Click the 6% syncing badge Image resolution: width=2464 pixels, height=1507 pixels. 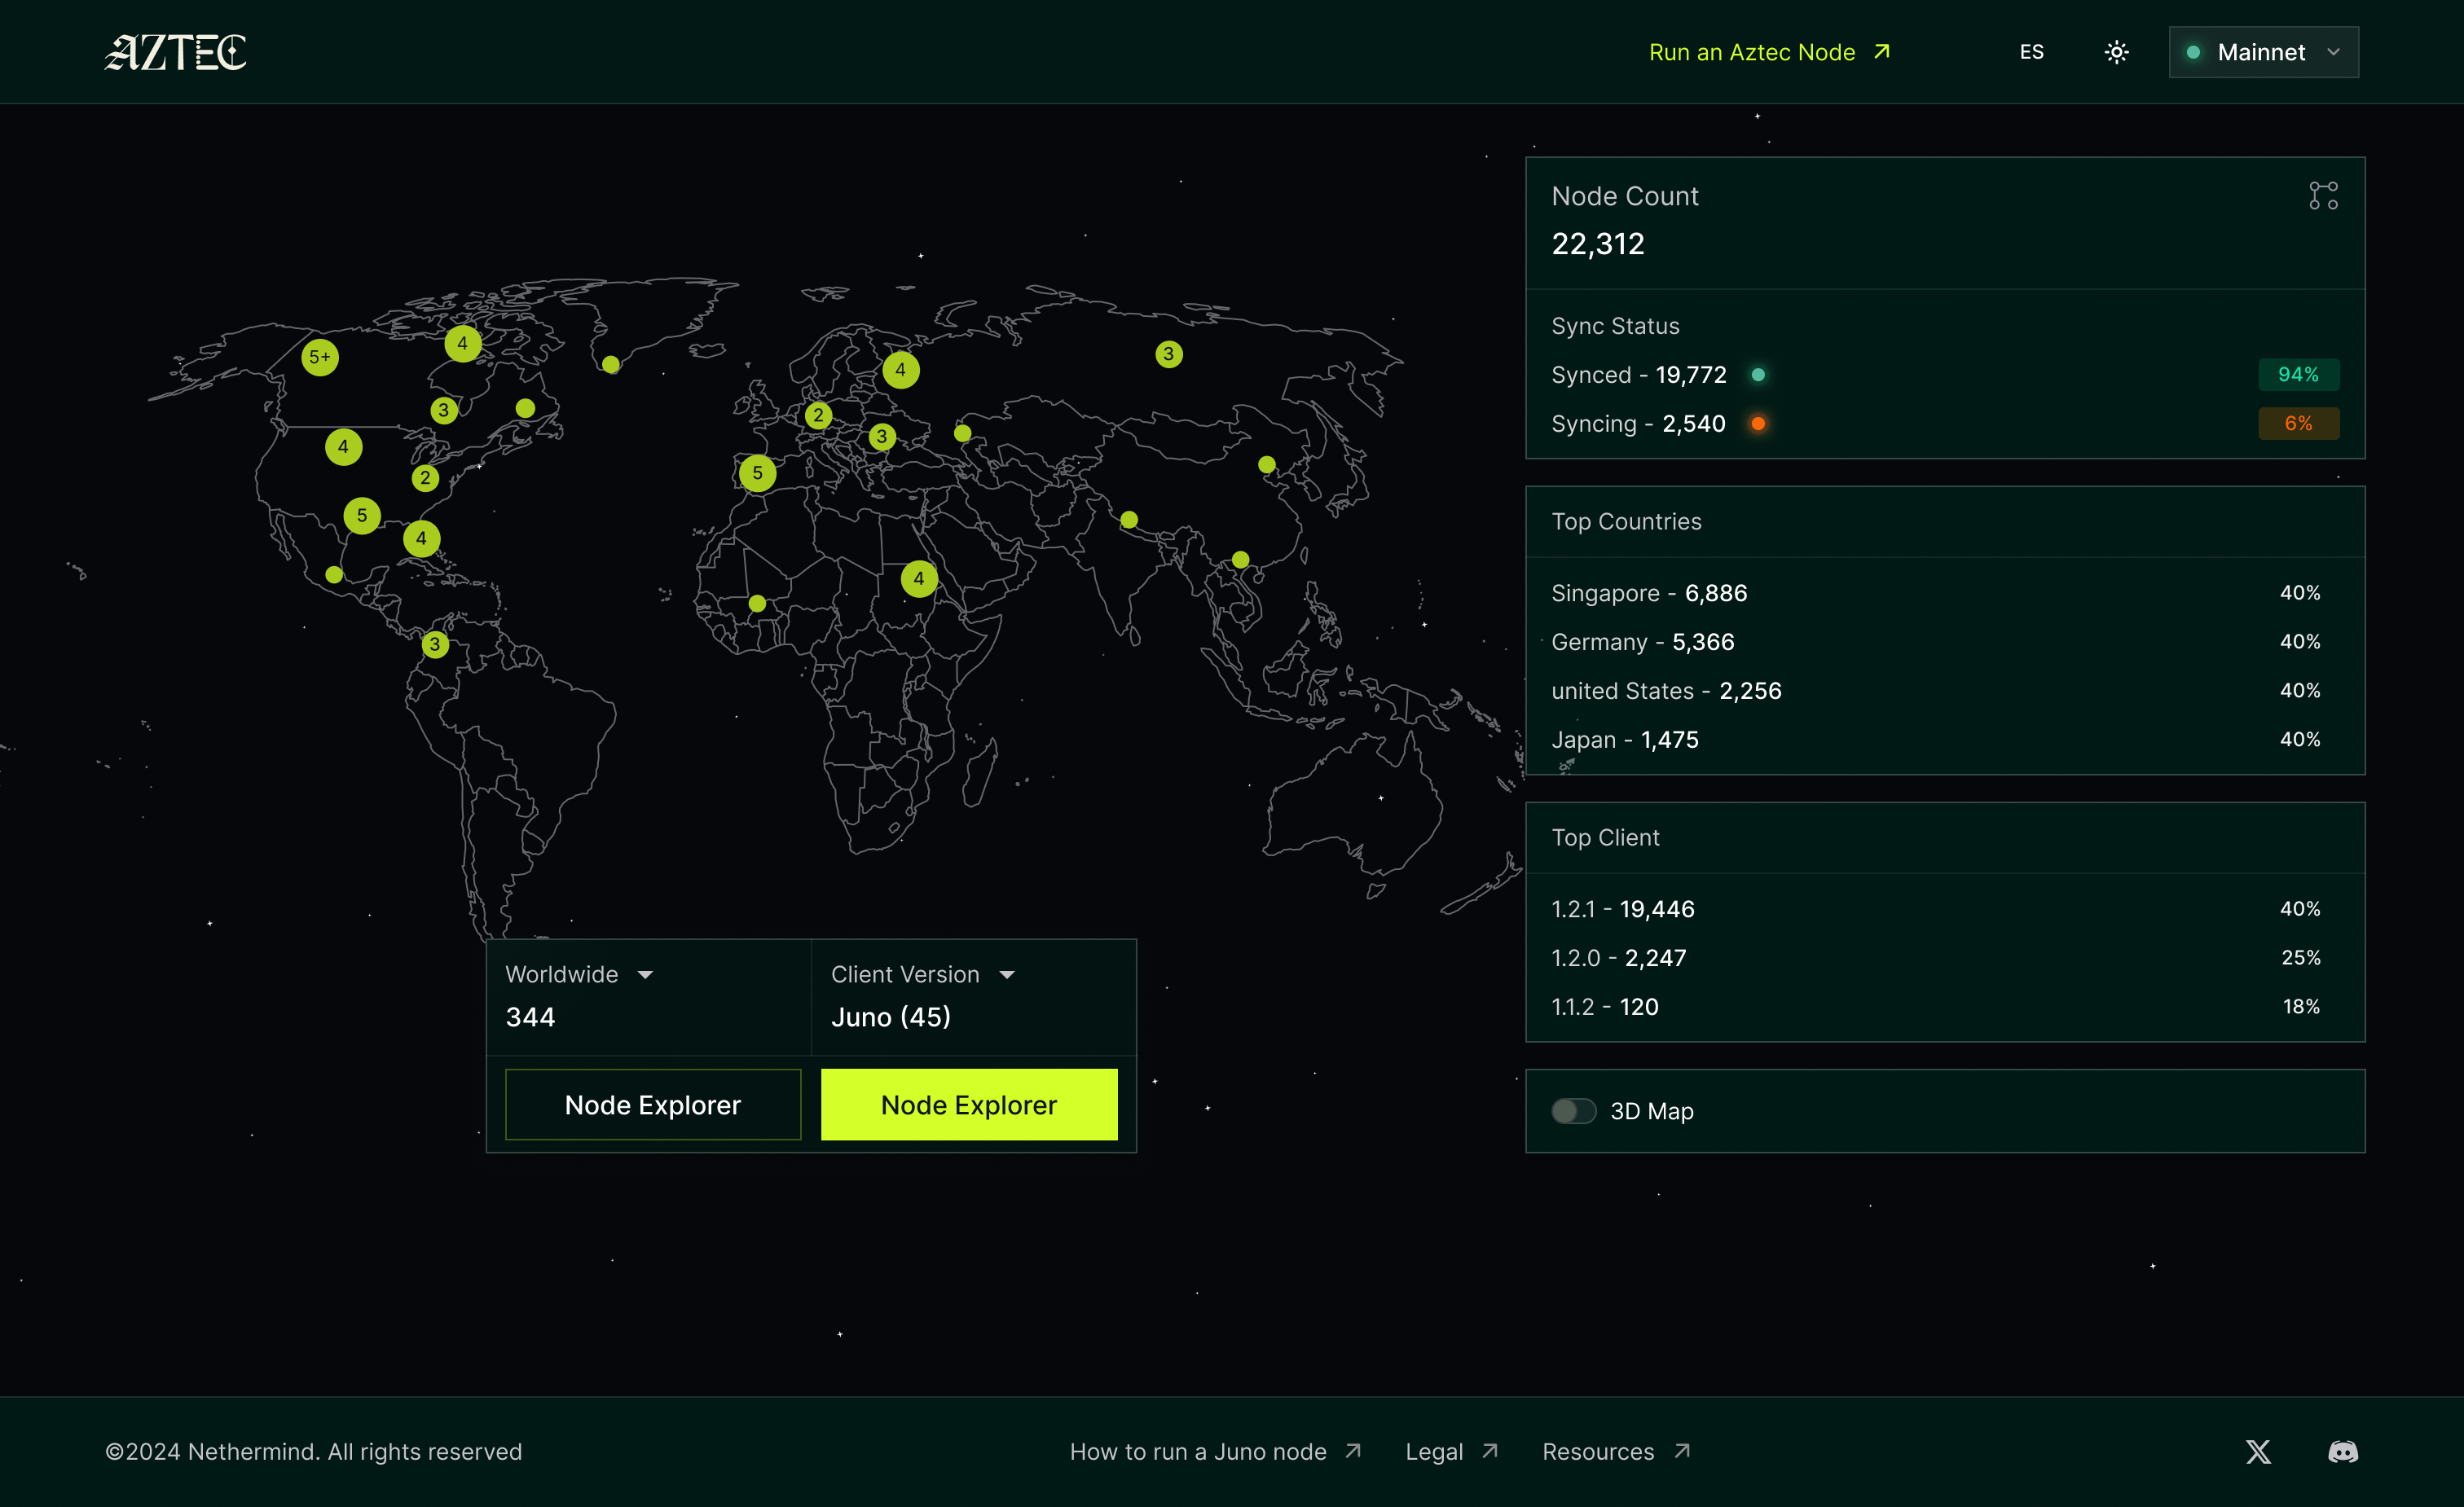pos(2298,424)
